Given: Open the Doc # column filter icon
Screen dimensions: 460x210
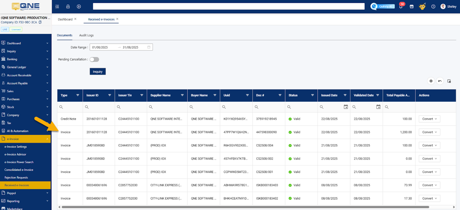Looking at the screenshot, I should tap(280, 95).
